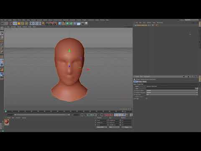
Task: Toggle the Y axis lock
Action: pyautogui.click(x=35, y=23)
